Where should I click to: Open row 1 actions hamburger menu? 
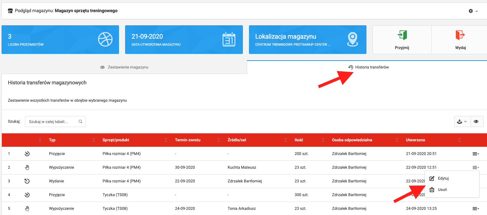(x=475, y=154)
